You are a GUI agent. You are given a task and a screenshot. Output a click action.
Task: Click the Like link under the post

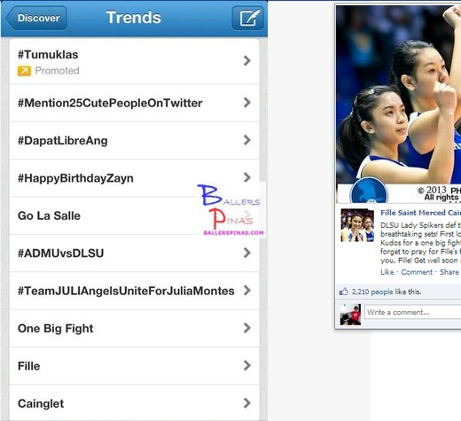coord(387,272)
